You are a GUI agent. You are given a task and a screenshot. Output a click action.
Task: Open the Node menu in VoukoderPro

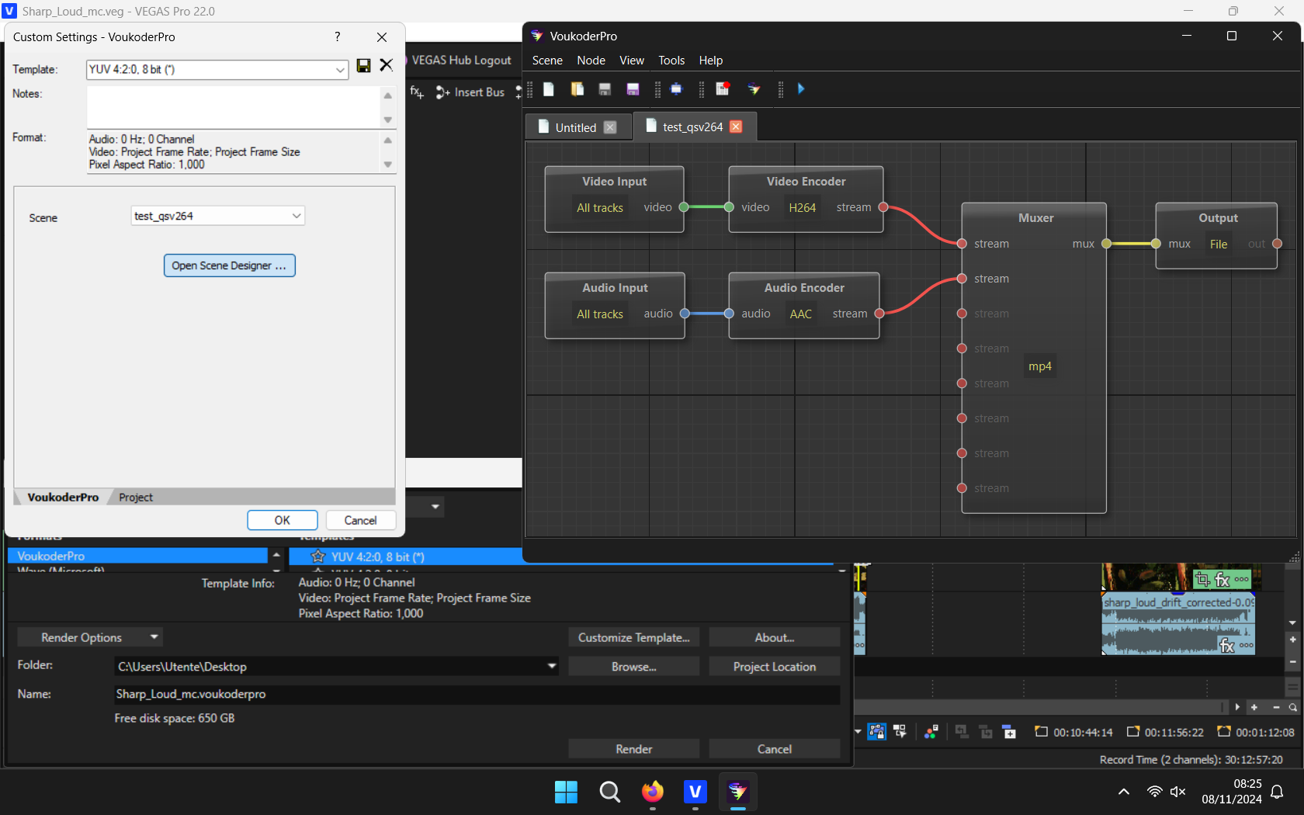pyautogui.click(x=591, y=61)
